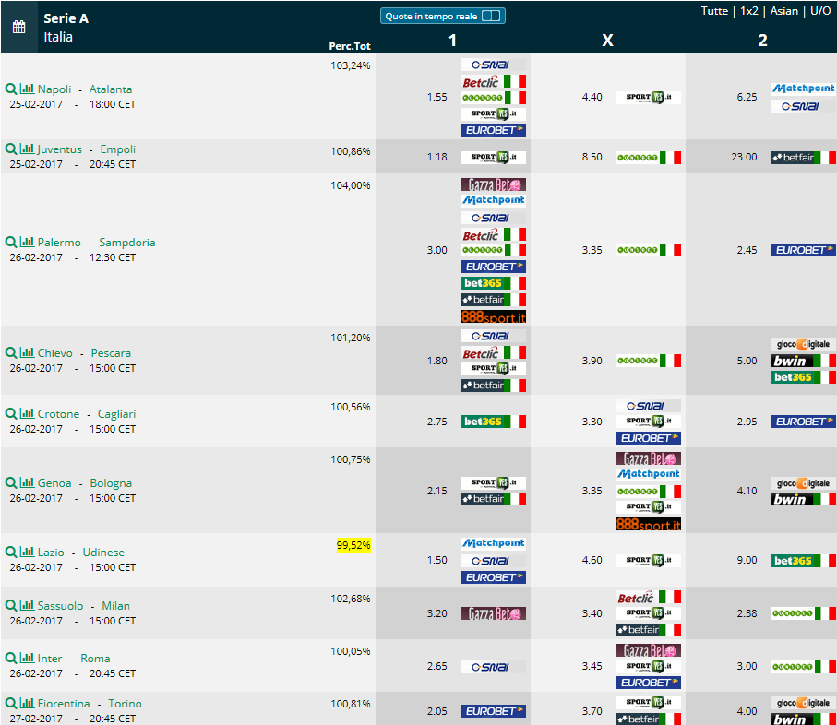Click the 3.45 draw odds for Inter - Roma
The height and width of the screenshot is (725, 837).
point(592,666)
